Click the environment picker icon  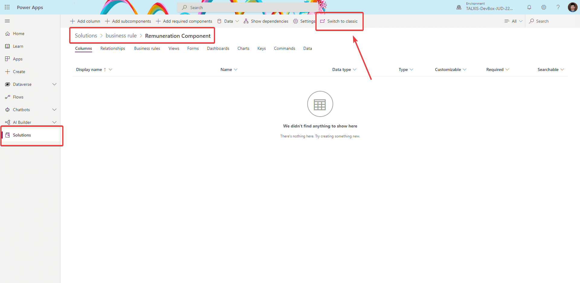click(459, 7)
